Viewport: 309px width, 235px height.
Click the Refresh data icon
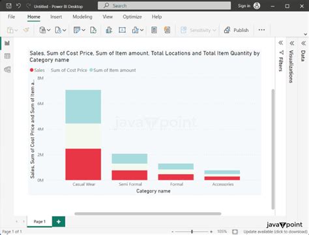tap(93, 30)
